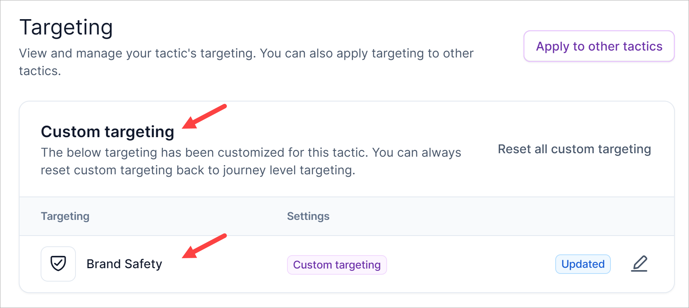Screen dimensions: 689x308
Task: Edit Brand Safety with the pencil icon
Action: pyautogui.click(x=639, y=264)
